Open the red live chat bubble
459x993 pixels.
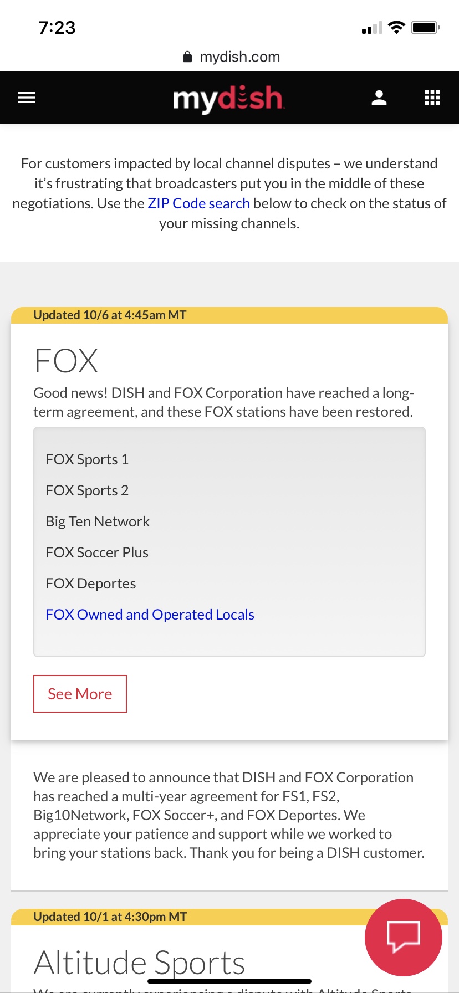coord(404,938)
